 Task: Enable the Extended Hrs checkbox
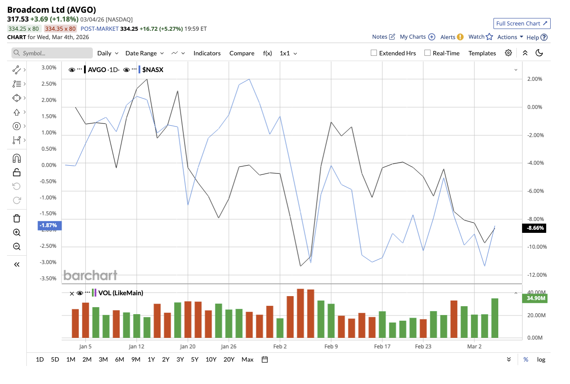coord(374,53)
